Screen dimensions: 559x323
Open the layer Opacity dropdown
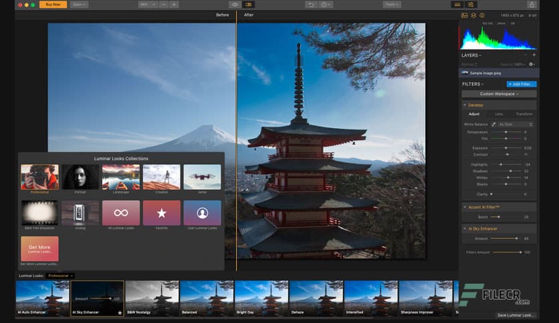pos(512,64)
